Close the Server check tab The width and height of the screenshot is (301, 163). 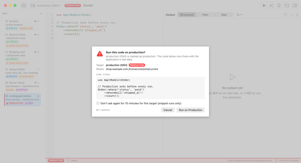point(38,83)
